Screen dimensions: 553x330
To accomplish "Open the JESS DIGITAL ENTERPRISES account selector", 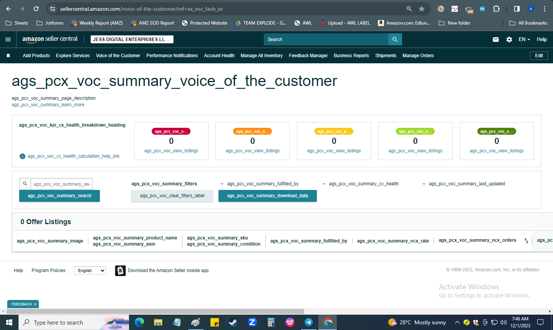I will (132, 40).
